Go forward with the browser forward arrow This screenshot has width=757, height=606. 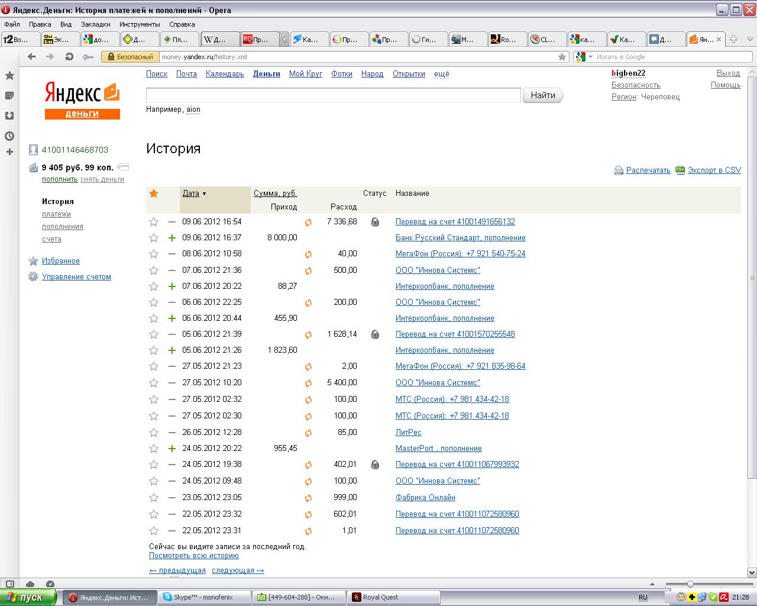point(50,57)
